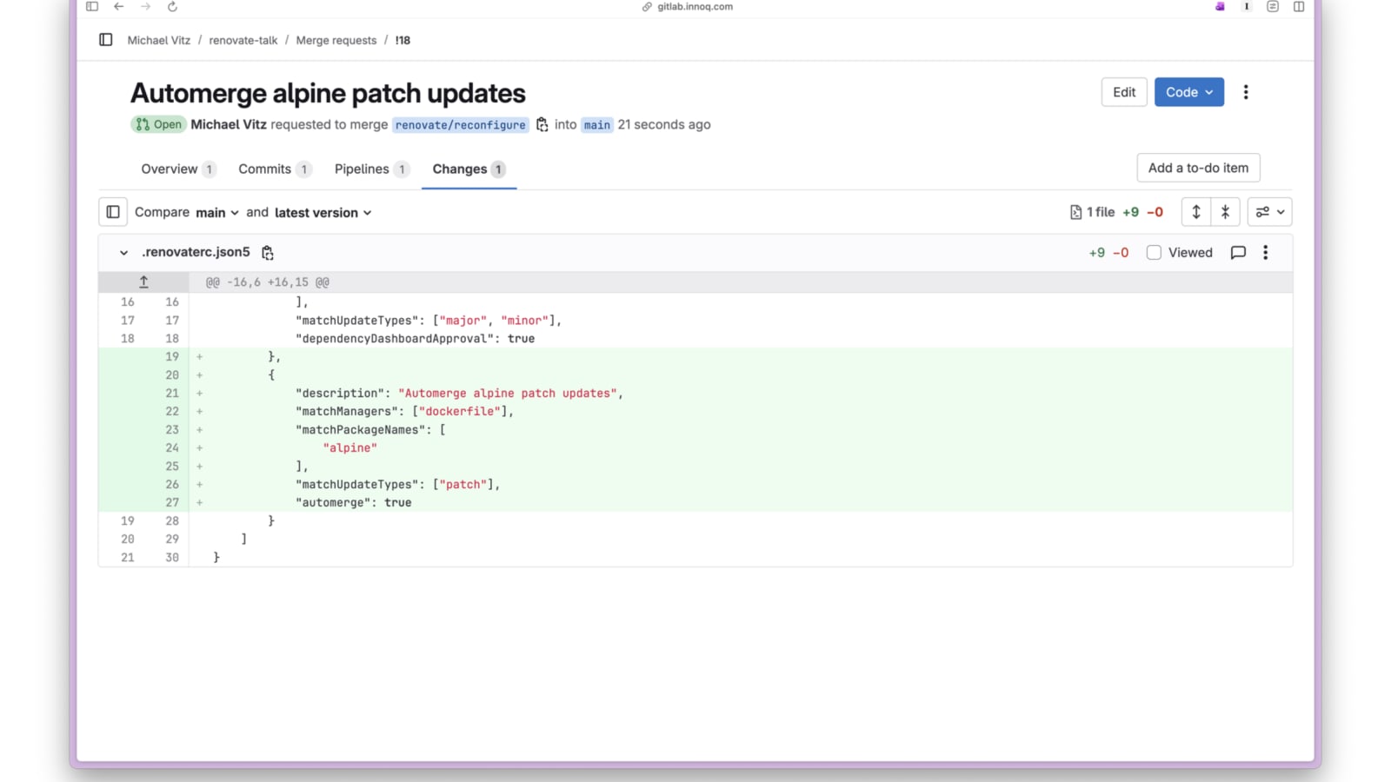Show the browser split view icon
Screen dimensions: 1391x782
pos(1299,7)
